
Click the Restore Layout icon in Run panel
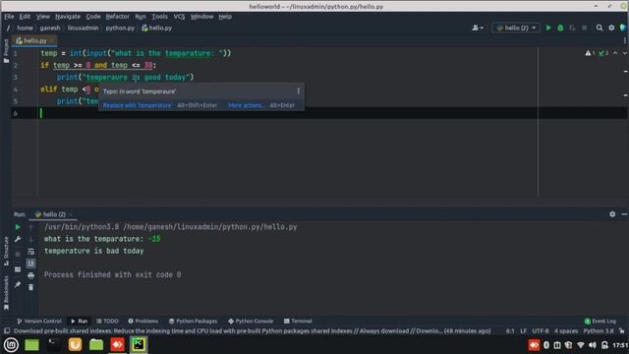[18, 269]
